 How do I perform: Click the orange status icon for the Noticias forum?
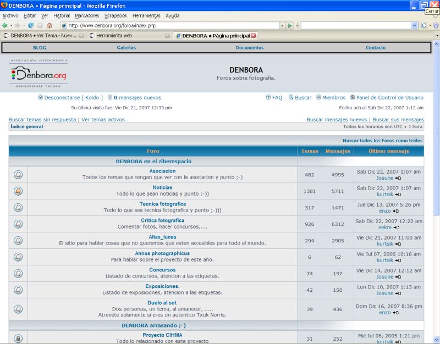(x=18, y=191)
